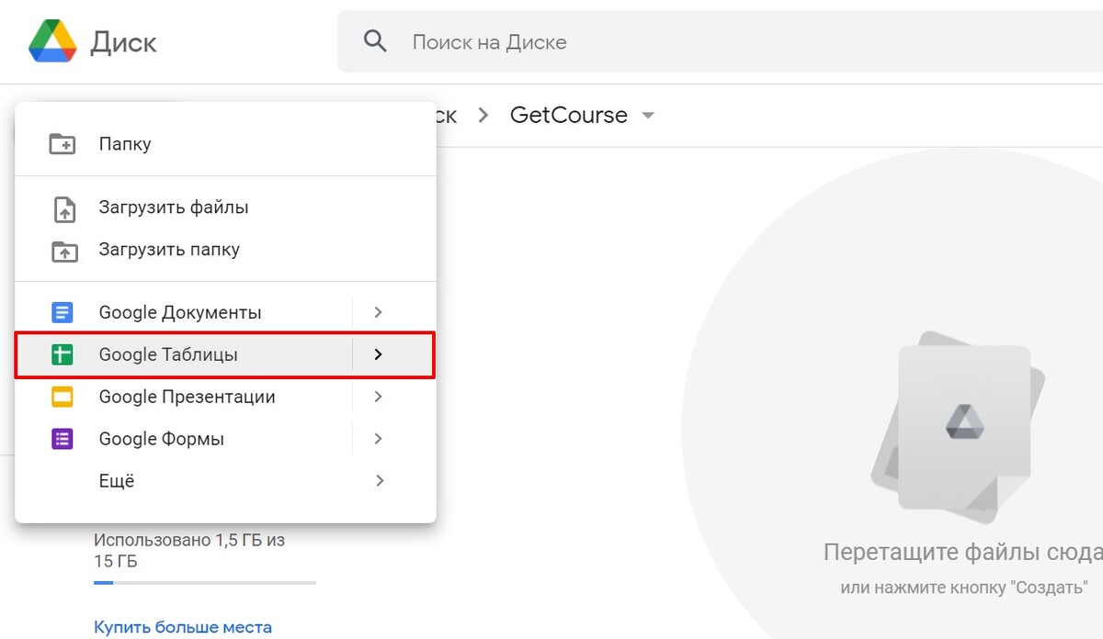1103x639 pixels.
Task: Select Google Формы menu entry
Action: [225, 439]
